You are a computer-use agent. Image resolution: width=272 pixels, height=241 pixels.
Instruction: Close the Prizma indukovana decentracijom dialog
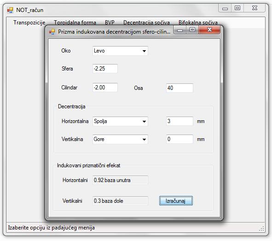point(209,30)
